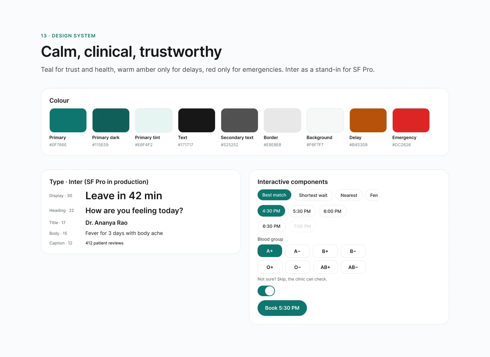Choose the Nearest filter chip
Image resolution: width=490 pixels, height=357 pixels.
[x=349, y=195]
